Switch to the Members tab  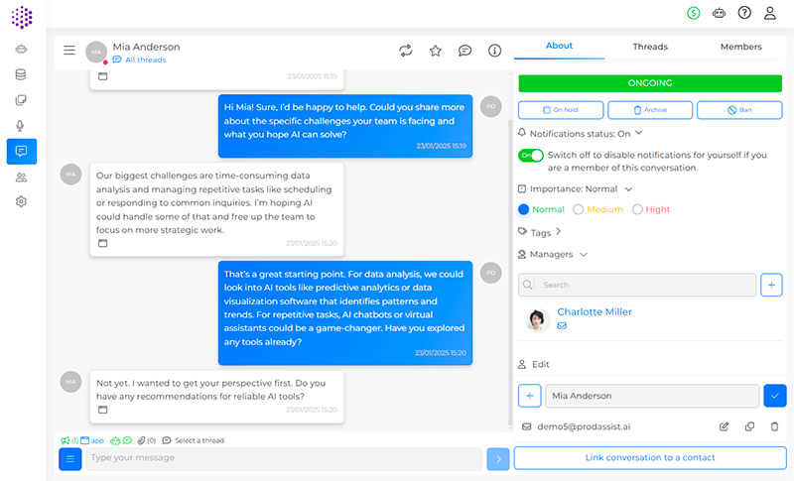(x=740, y=47)
